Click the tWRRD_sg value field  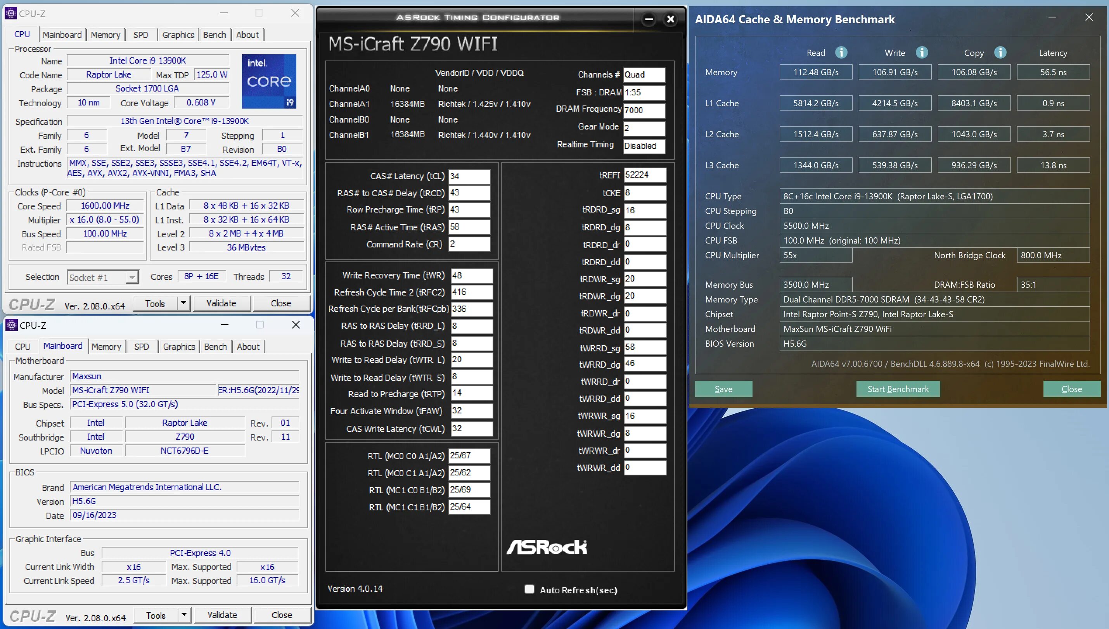[645, 347]
